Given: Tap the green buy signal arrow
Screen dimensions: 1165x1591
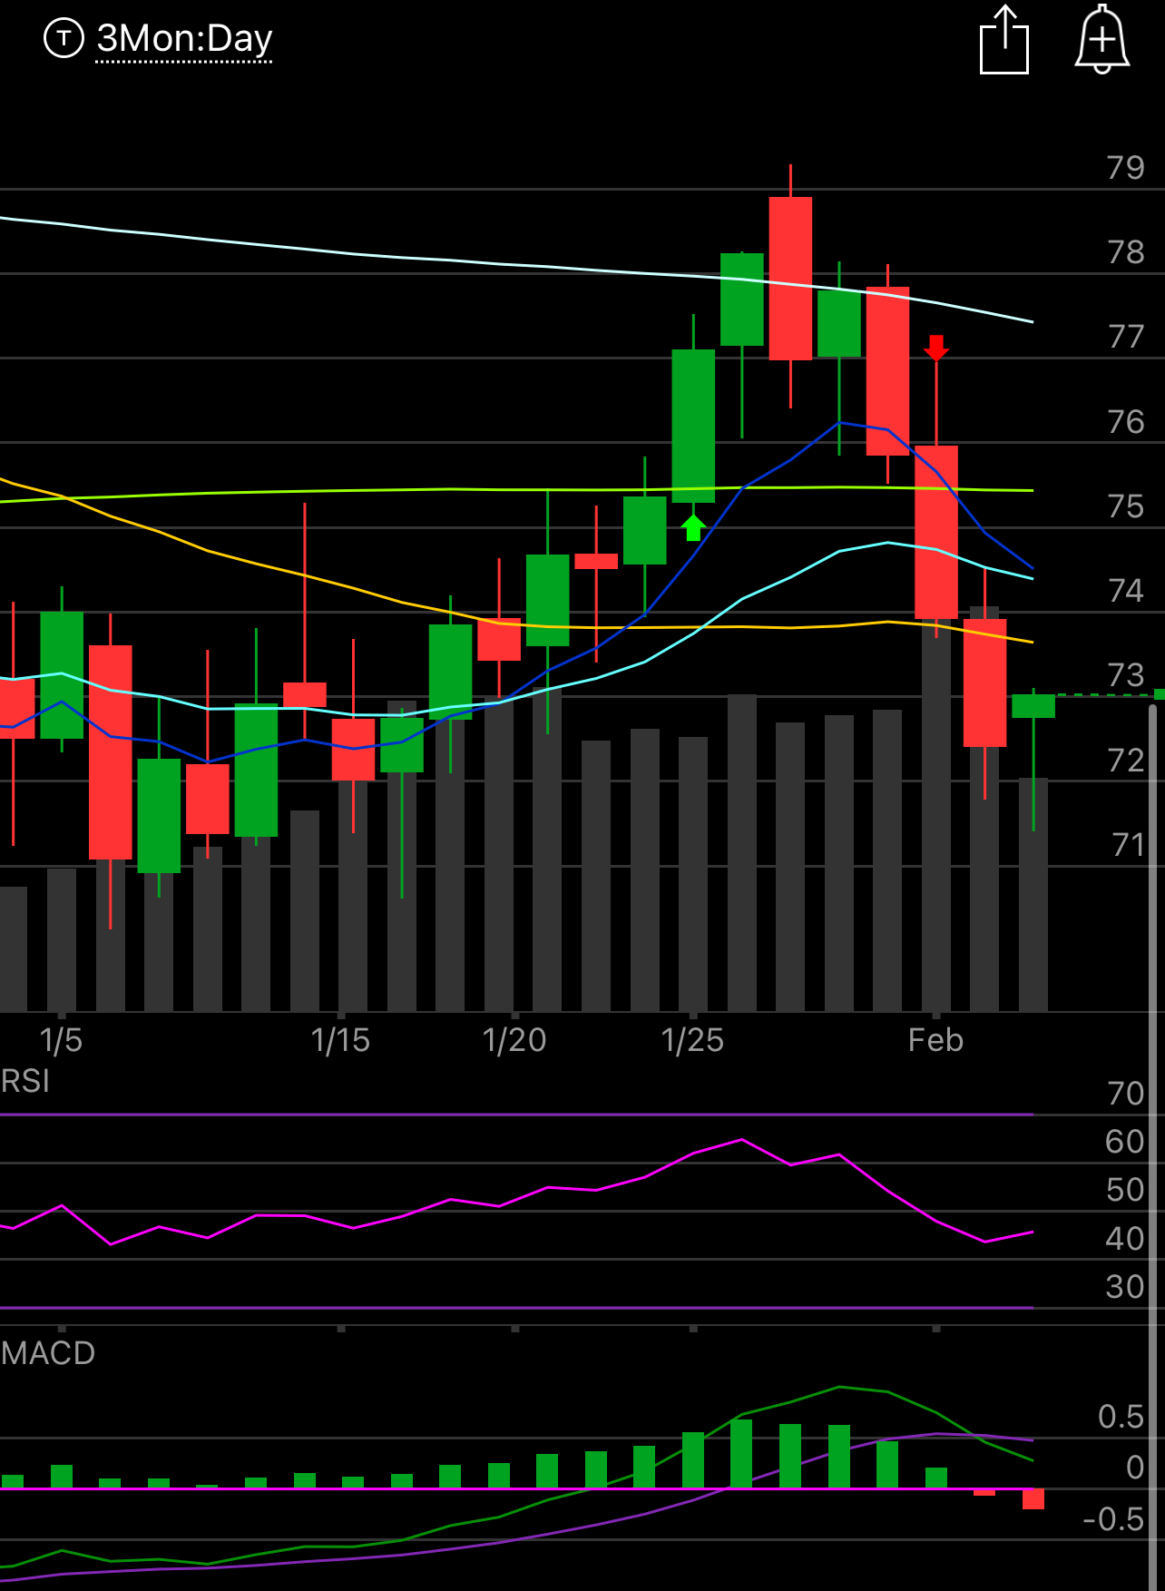Looking at the screenshot, I should click(x=693, y=527).
